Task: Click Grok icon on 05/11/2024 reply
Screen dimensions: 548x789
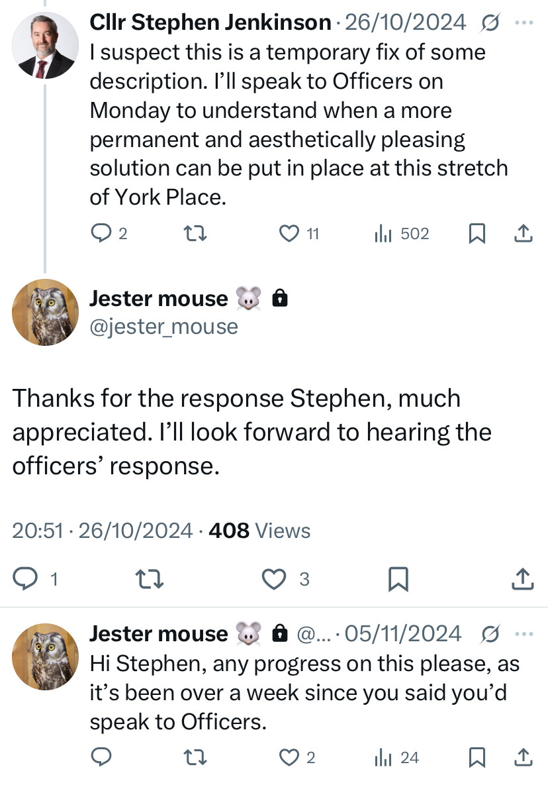Action: click(x=490, y=634)
